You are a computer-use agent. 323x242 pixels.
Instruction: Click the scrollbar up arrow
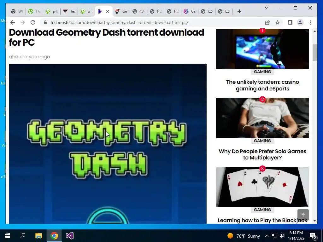314,31
